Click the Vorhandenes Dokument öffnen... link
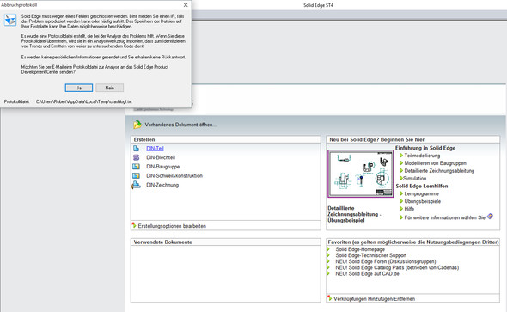507x312 pixels. point(180,125)
